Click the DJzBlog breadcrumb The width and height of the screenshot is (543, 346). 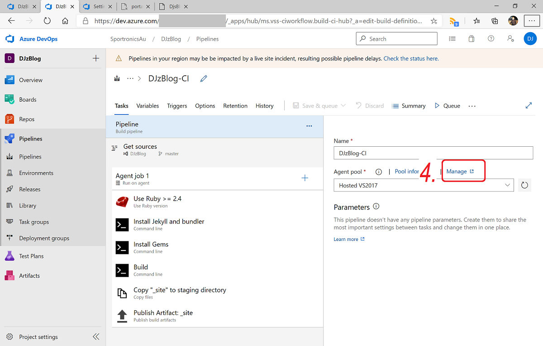pyautogui.click(x=171, y=39)
